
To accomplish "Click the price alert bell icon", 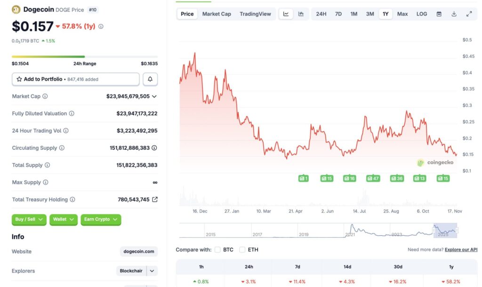I will coord(150,79).
